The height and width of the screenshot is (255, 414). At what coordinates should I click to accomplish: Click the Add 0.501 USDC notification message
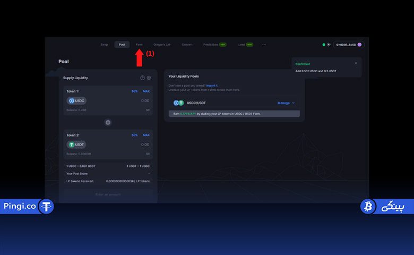[x=316, y=71]
